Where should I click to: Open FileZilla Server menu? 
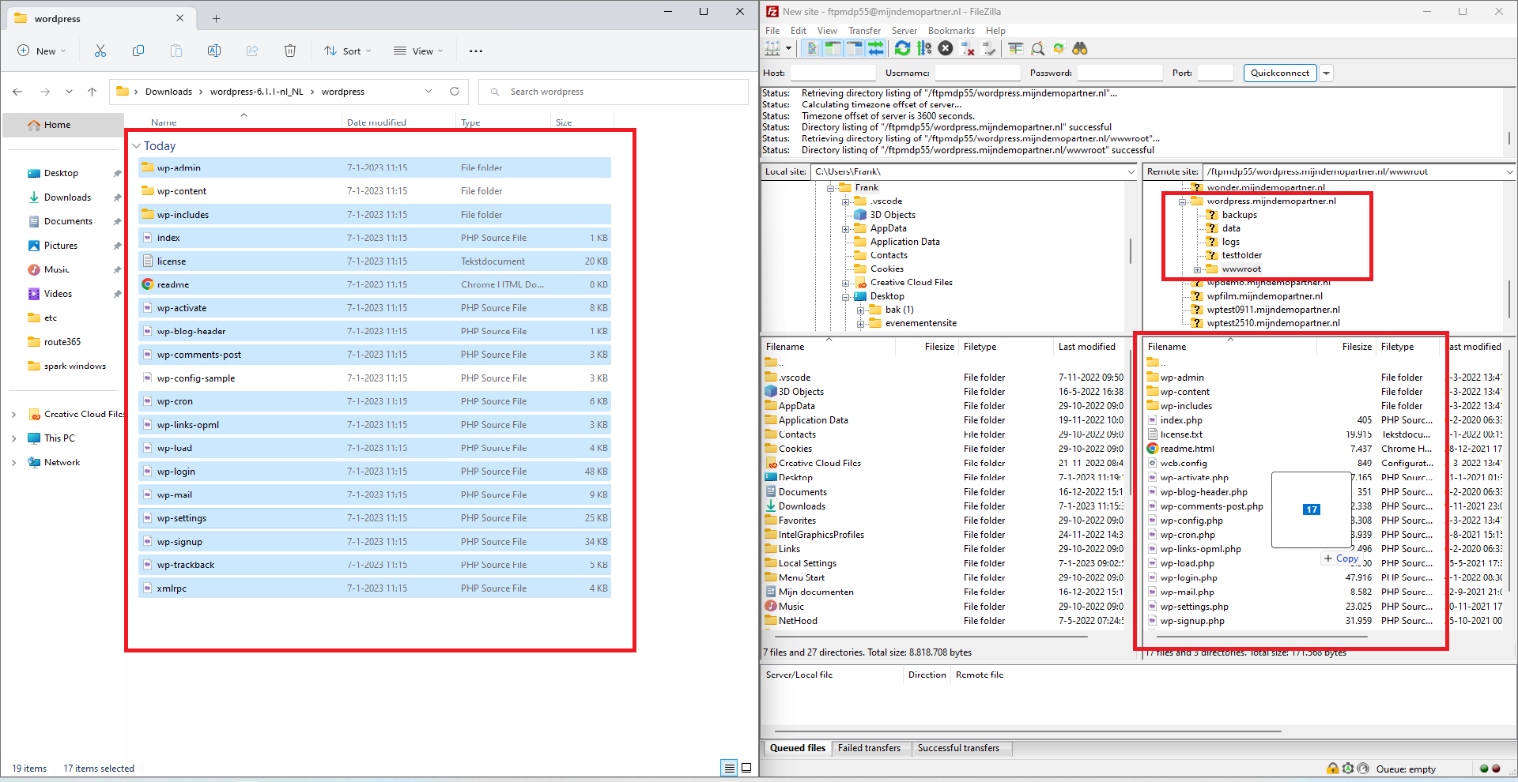click(904, 31)
